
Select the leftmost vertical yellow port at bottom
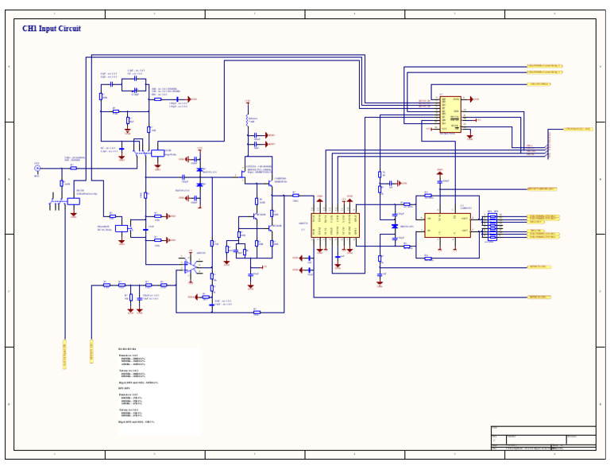coord(64,355)
